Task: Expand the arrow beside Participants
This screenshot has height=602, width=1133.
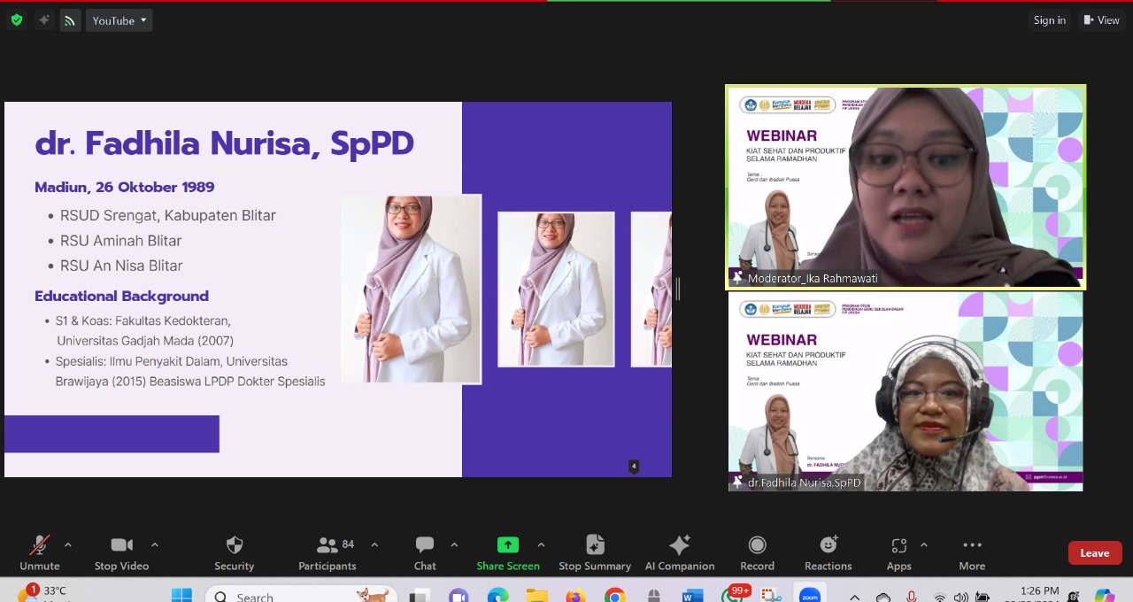Action: coord(374,545)
